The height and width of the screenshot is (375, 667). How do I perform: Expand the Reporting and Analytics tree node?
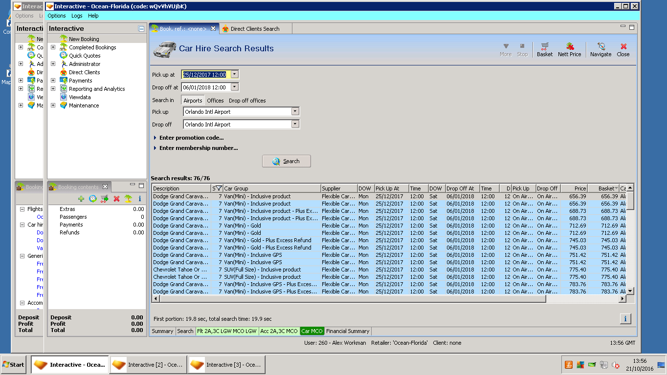[53, 89]
